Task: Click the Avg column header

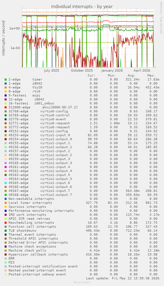Action: coord(131,76)
